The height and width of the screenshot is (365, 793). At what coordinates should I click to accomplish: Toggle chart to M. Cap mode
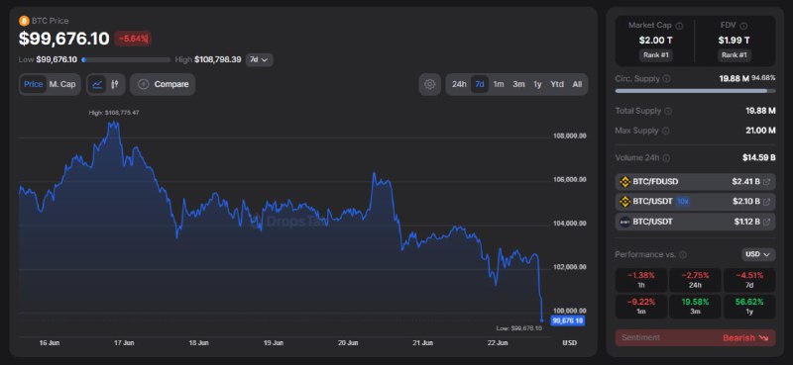(x=62, y=84)
